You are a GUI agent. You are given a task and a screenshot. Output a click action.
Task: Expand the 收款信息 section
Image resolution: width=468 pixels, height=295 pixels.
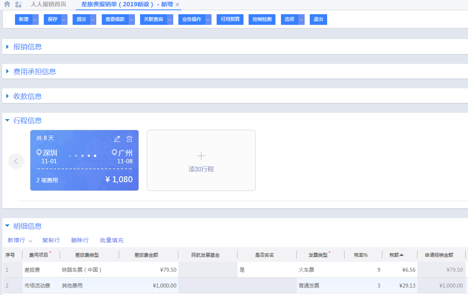[x=7, y=96]
